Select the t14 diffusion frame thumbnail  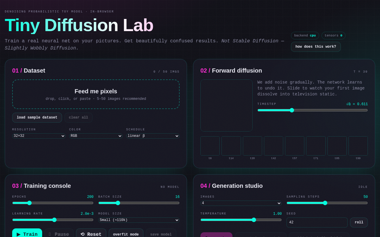[x=231, y=146]
